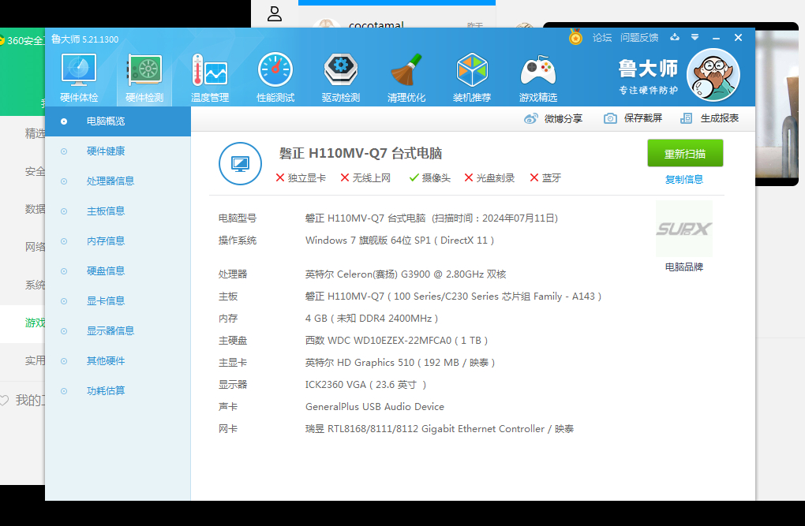The height and width of the screenshot is (526, 805).
Task: Click the gold medal icon in title bar
Action: pyautogui.click(x=575, y=37)
